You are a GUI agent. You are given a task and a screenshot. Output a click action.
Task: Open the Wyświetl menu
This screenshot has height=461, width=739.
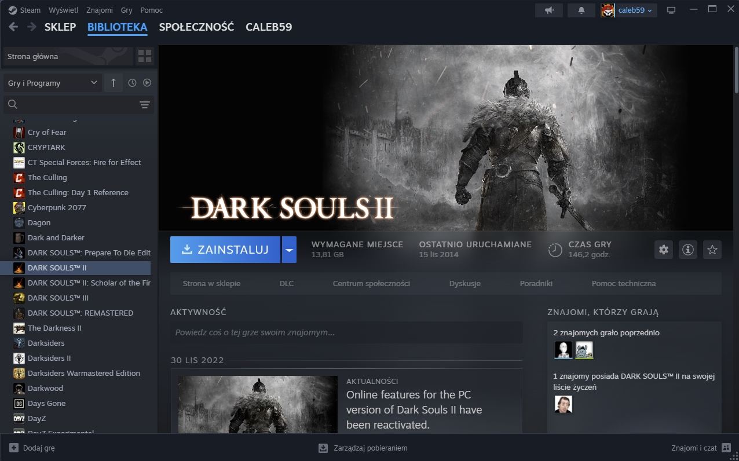pos(64,10)
